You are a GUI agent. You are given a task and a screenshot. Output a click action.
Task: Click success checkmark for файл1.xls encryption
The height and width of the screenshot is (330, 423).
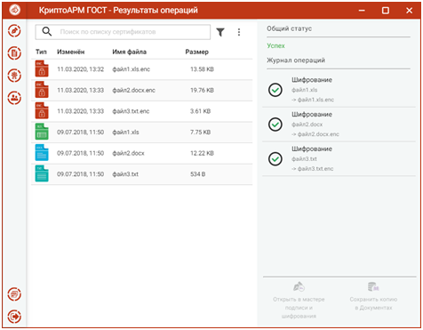[275, 90]
